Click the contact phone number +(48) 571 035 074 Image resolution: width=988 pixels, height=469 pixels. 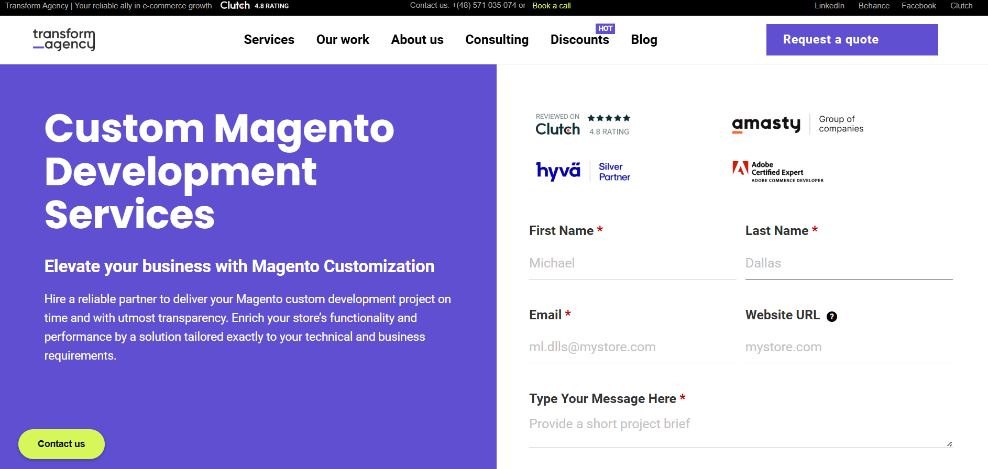click(x=484, y=5)
